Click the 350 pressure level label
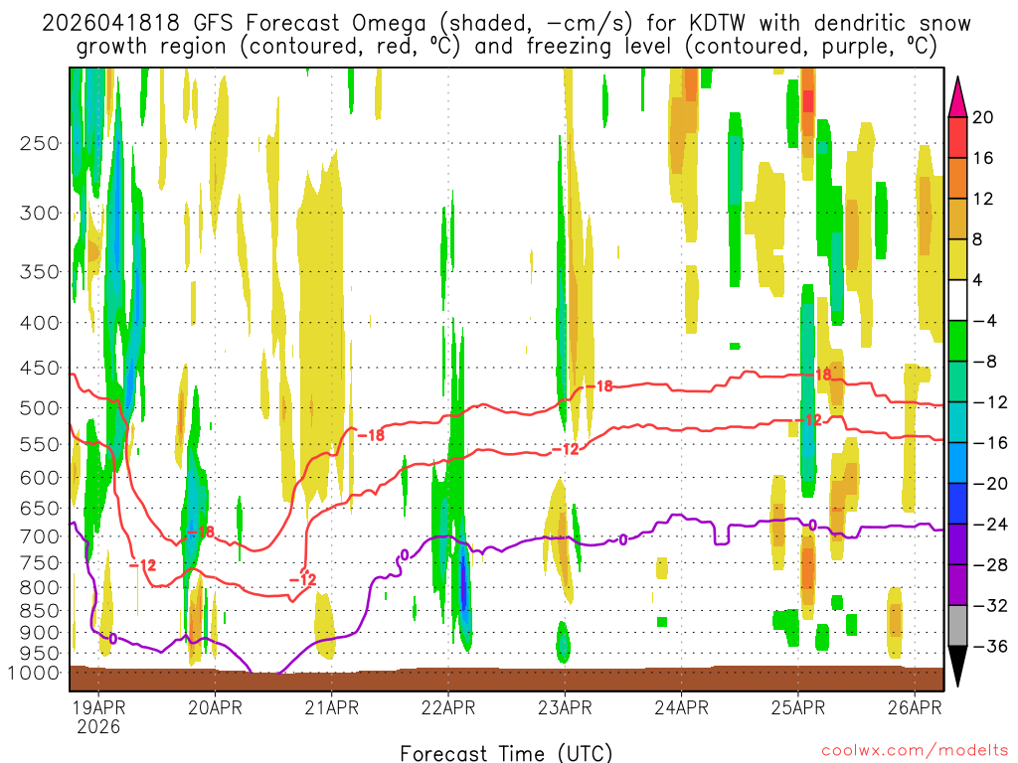Viewport: 1018px width, 763px height. [40, 271]
